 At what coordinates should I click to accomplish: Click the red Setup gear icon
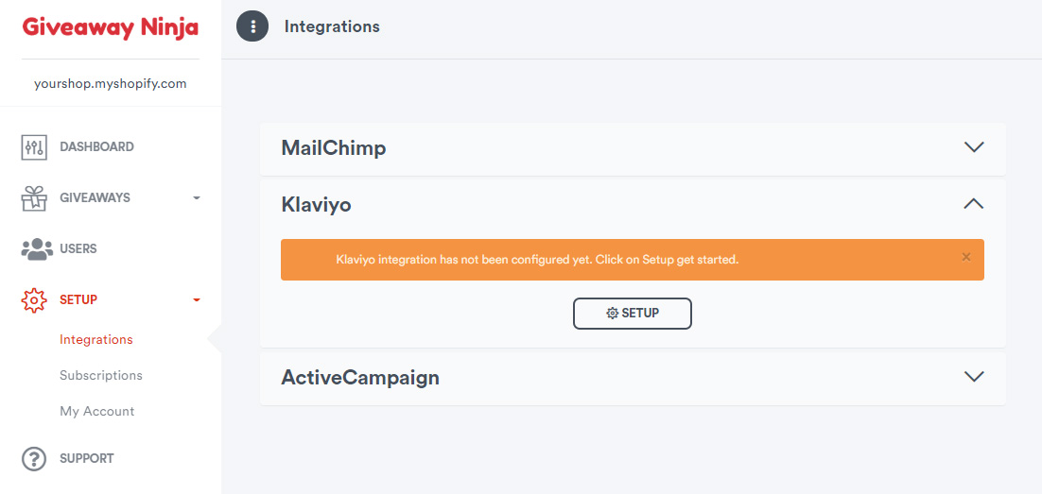click(x=34, y=300)
